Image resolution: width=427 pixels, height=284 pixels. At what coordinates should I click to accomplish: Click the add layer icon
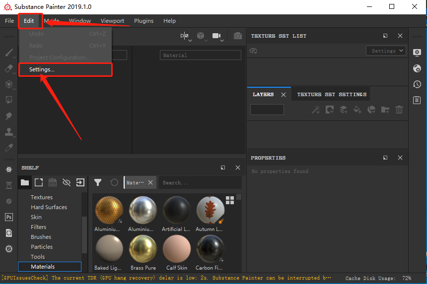pyautogui.click(x=344, y=110)
